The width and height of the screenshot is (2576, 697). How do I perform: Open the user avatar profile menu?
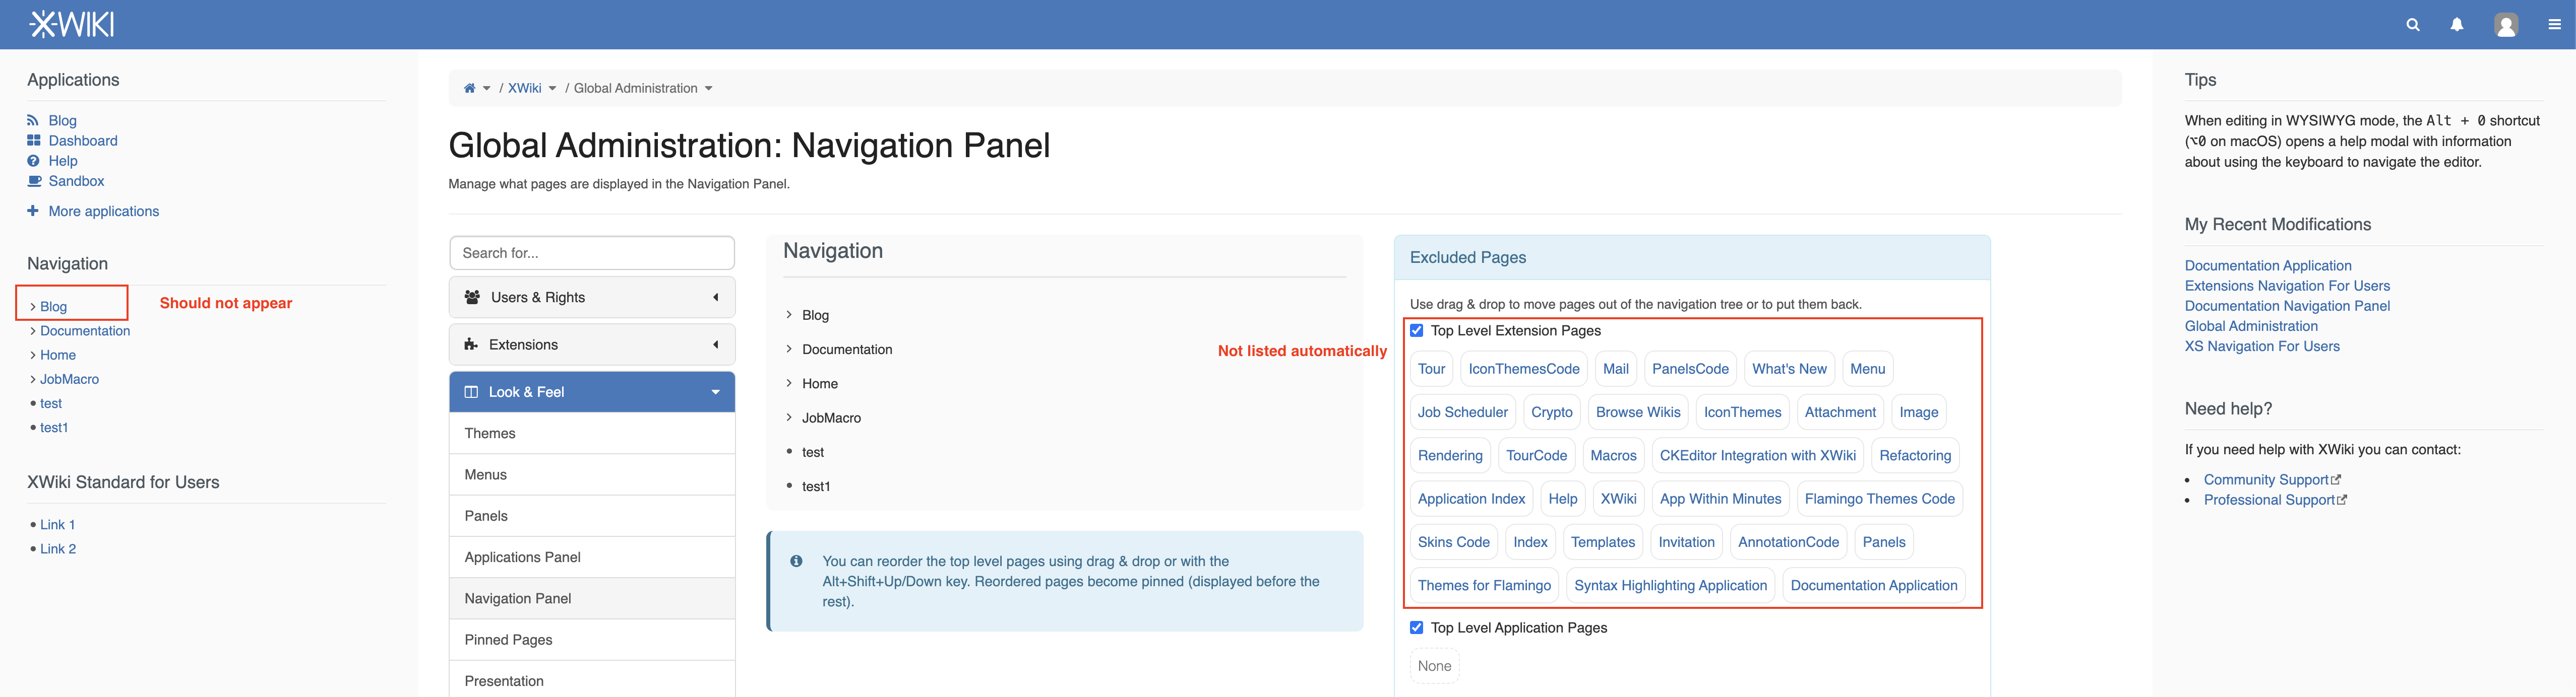tap(2505, 25)
